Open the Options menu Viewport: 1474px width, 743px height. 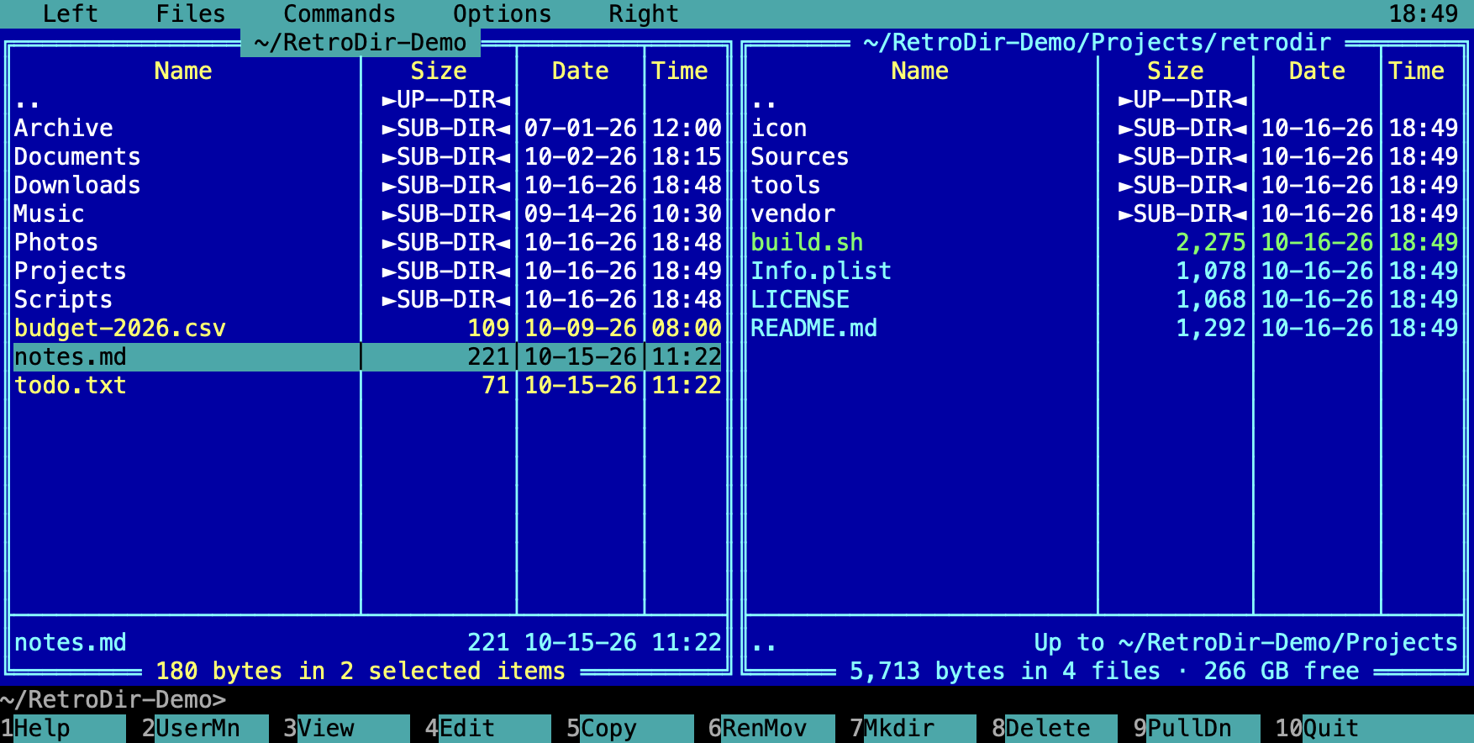click(x=503, y=13)
